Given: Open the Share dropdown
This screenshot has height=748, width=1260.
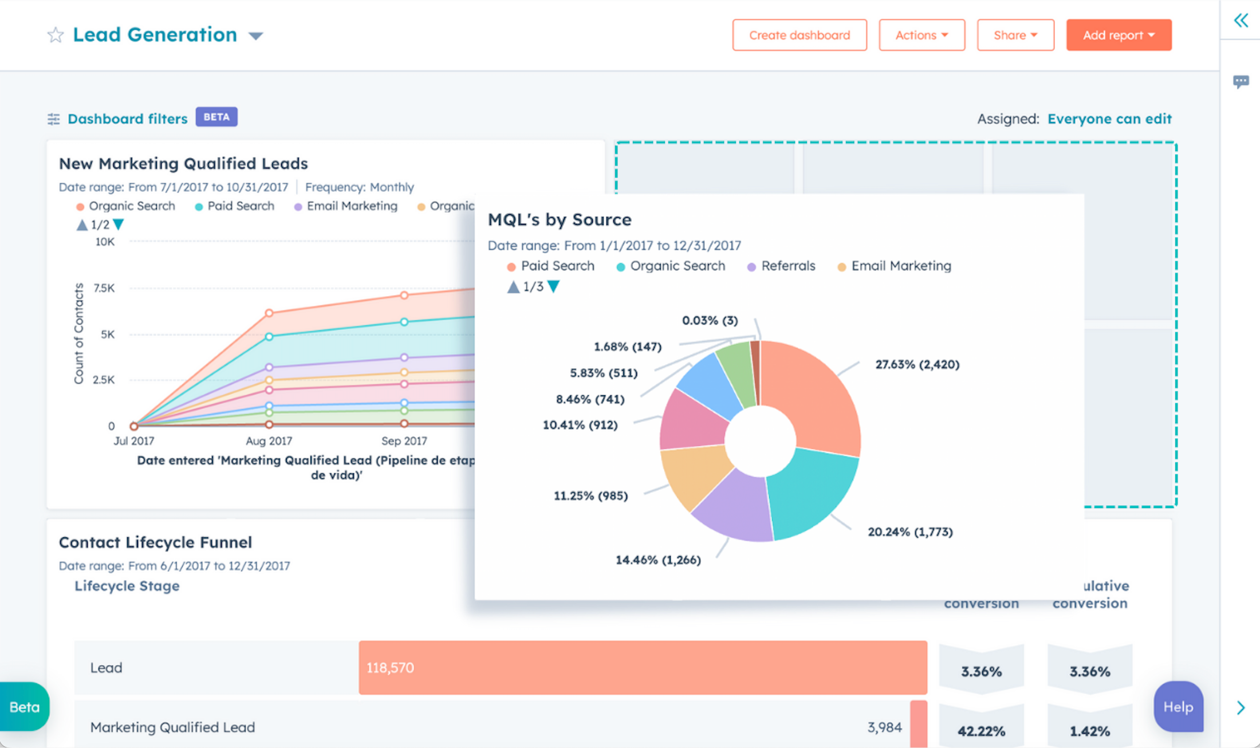Looking at the screenshot, I should pos(1015,35).
